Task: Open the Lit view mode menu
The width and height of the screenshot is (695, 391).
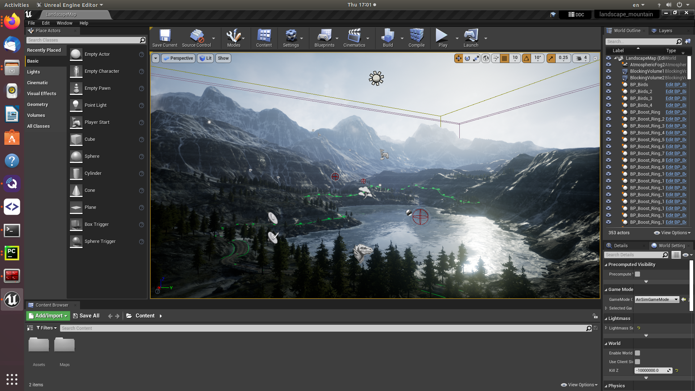Action: pos(206,58)
